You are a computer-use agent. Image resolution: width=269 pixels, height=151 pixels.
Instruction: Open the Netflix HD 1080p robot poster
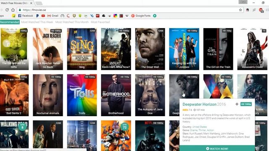tap(150, 135)
